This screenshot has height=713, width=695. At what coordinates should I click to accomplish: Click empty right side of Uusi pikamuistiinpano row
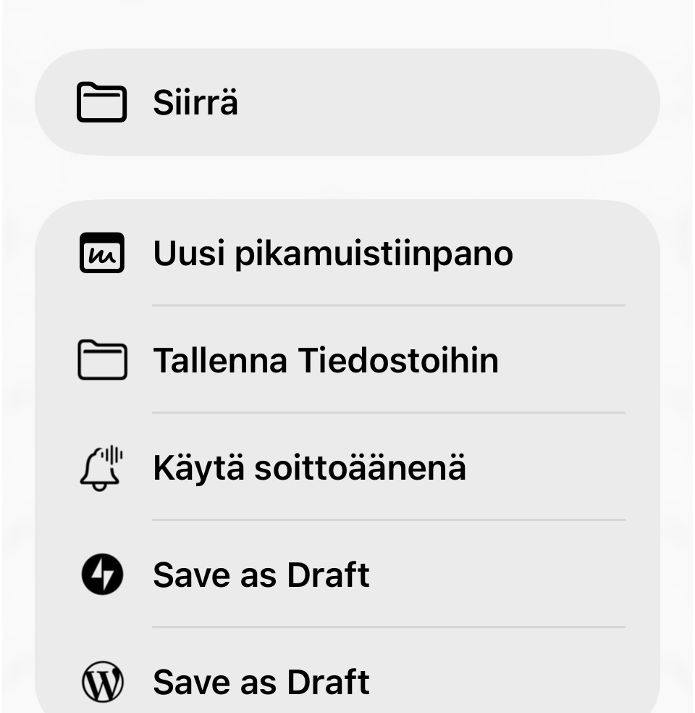tap(579, 253)
